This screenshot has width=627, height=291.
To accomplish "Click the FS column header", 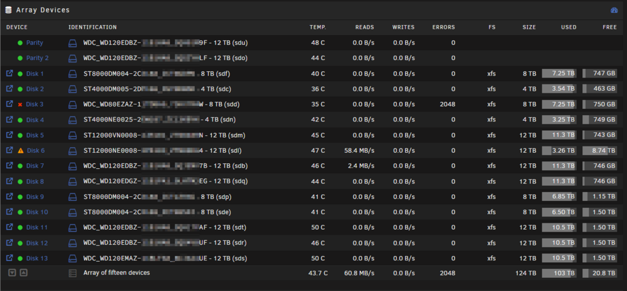I will [492, 27].
